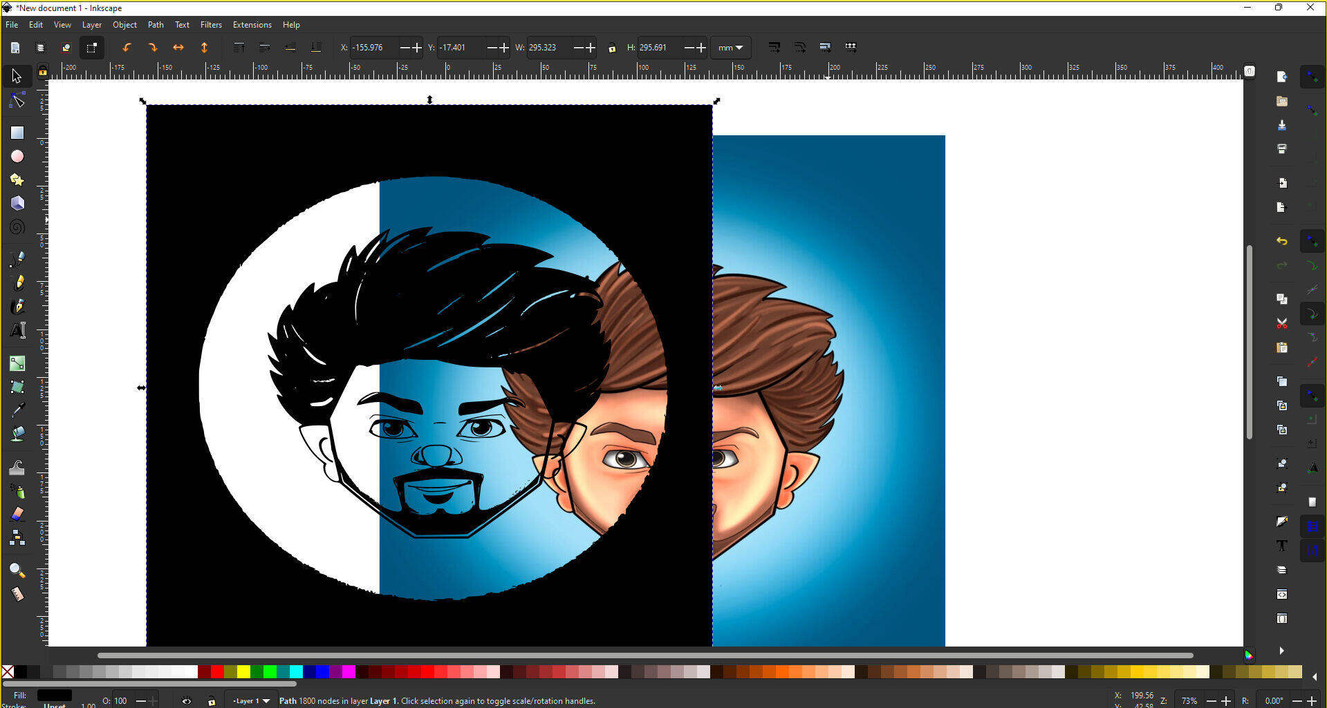Open the XML editor icon
This screenshot has width=1327, height=708.
click(1281, 594)
